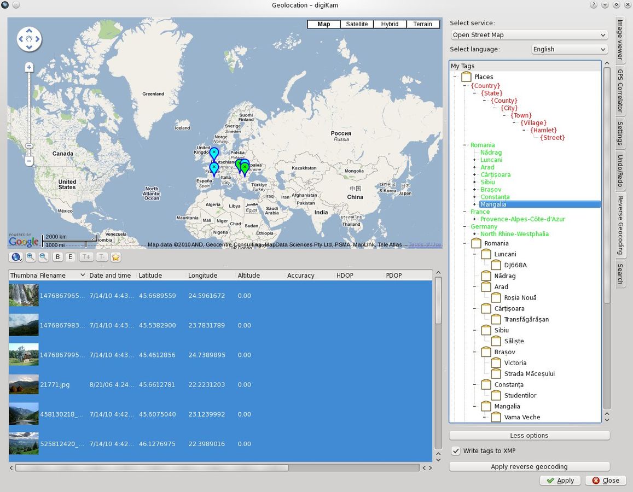Open the Select service dropdown
Screen dimensions: 633x492
point(529,35)
